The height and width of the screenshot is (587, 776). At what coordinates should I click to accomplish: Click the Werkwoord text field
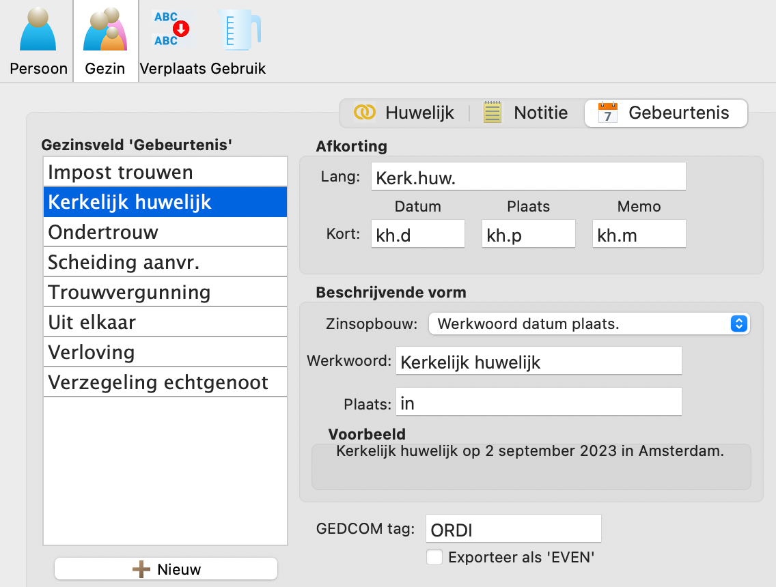point(538,361)
